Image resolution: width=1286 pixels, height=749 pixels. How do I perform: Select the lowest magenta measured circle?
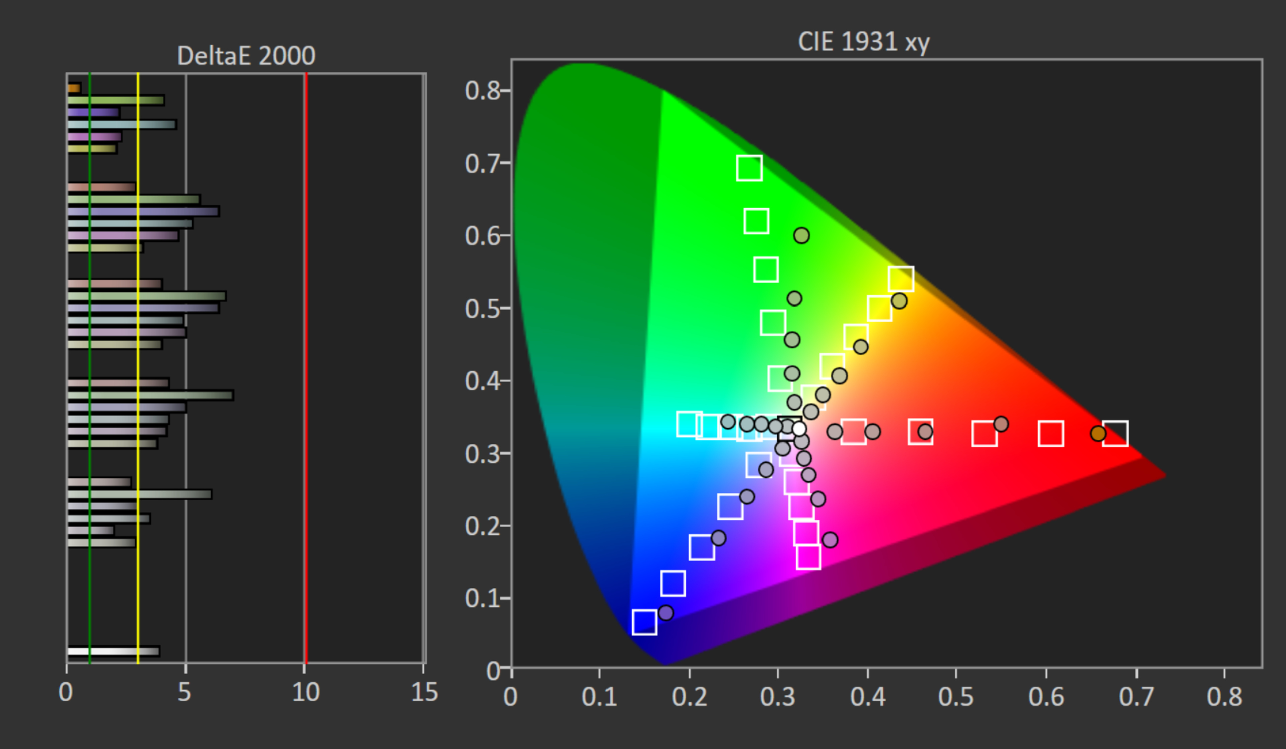click(x=830, y=540)
